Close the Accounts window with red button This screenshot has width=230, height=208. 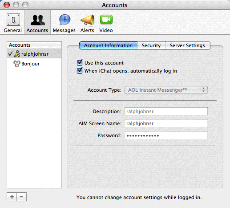[7, 5]
